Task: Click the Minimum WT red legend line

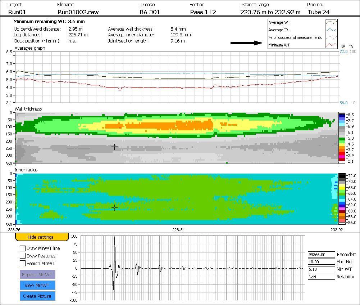Action: 331,45
